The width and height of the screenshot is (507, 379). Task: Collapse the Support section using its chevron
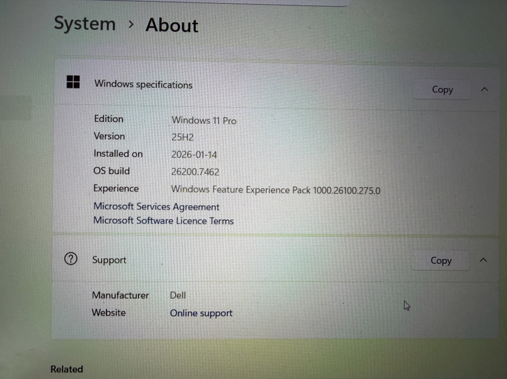(483, 259)
